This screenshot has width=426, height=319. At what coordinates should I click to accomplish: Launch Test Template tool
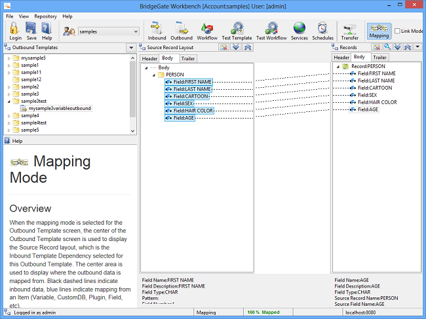coord(237,31)
